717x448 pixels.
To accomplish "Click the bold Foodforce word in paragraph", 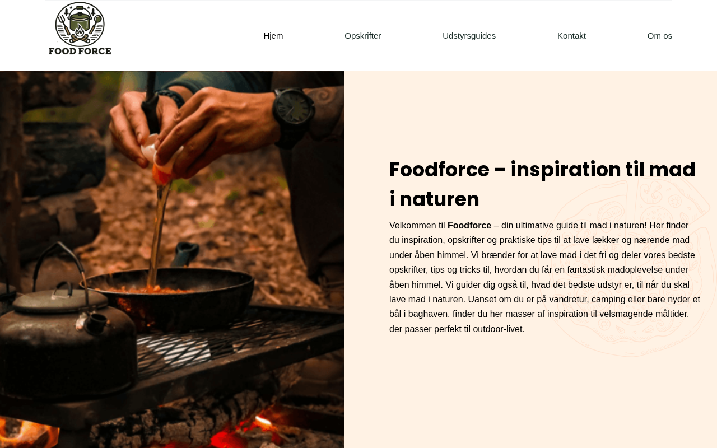I will tap(469, 225).
